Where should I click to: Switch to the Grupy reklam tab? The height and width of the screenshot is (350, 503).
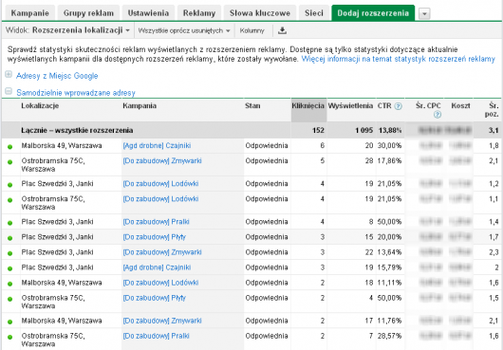point(88,13)
